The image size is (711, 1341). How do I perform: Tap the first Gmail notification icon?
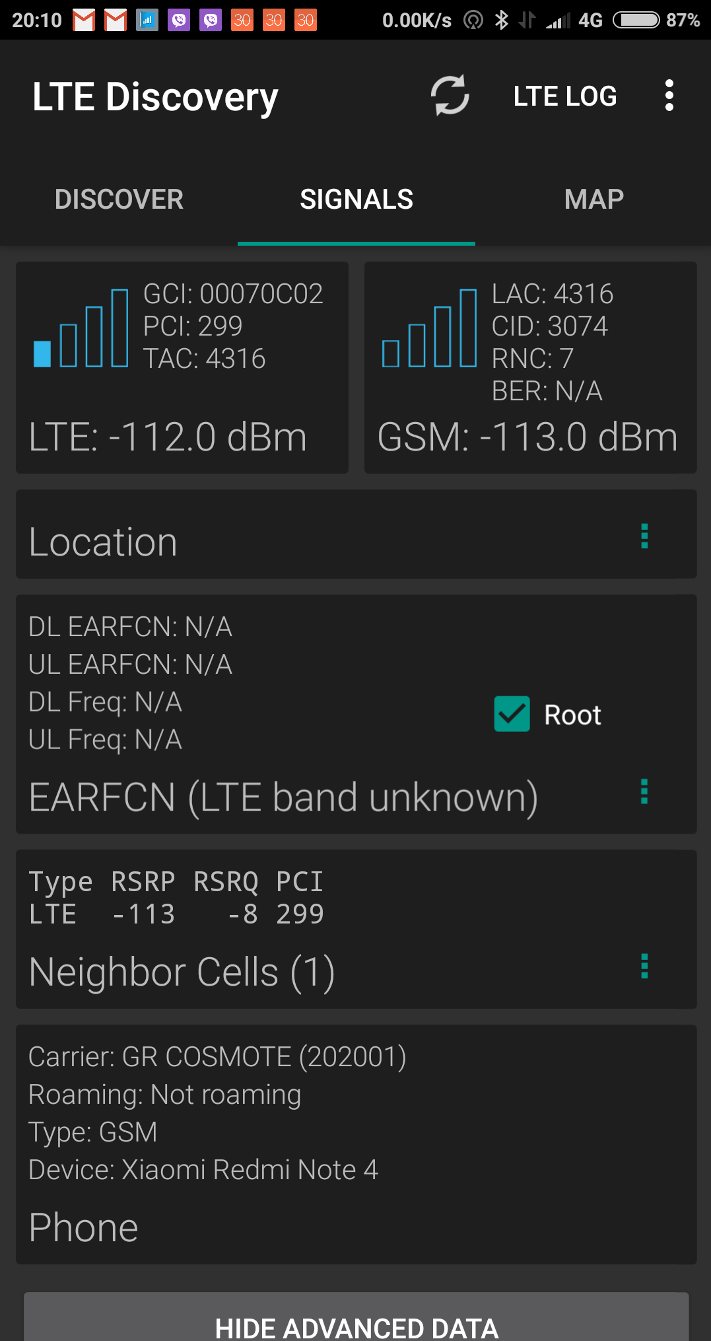click(x=84, y=20)
